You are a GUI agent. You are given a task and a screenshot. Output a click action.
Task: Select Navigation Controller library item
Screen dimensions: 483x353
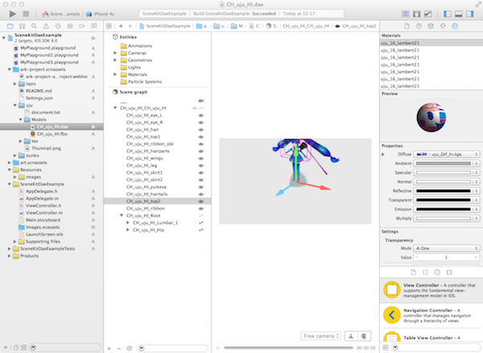tap(431, 315)
